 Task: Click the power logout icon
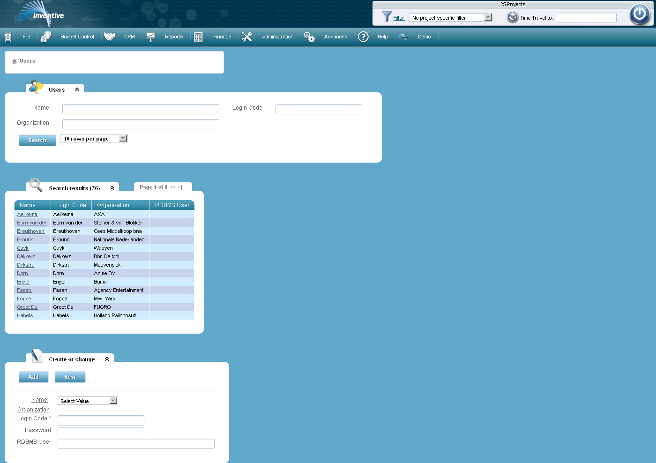[x=640, y=14]
